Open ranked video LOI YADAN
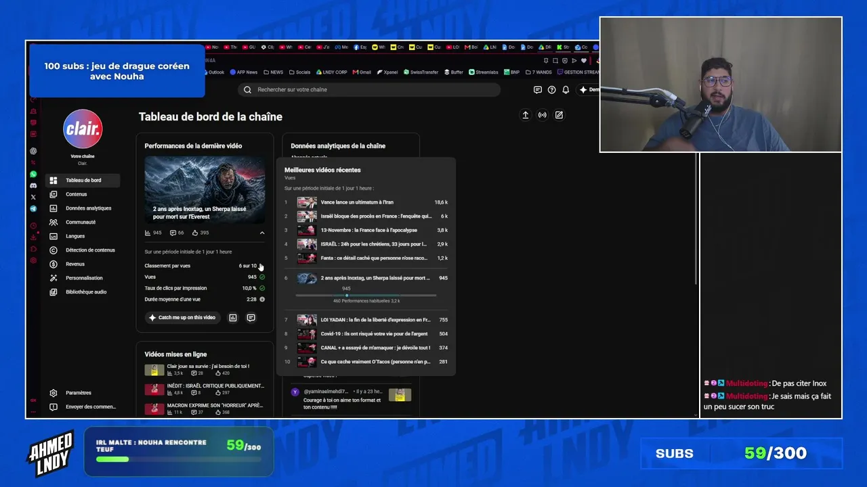Image resolution: width=867 pixels, height=487 pixels. tap(366, 320)
